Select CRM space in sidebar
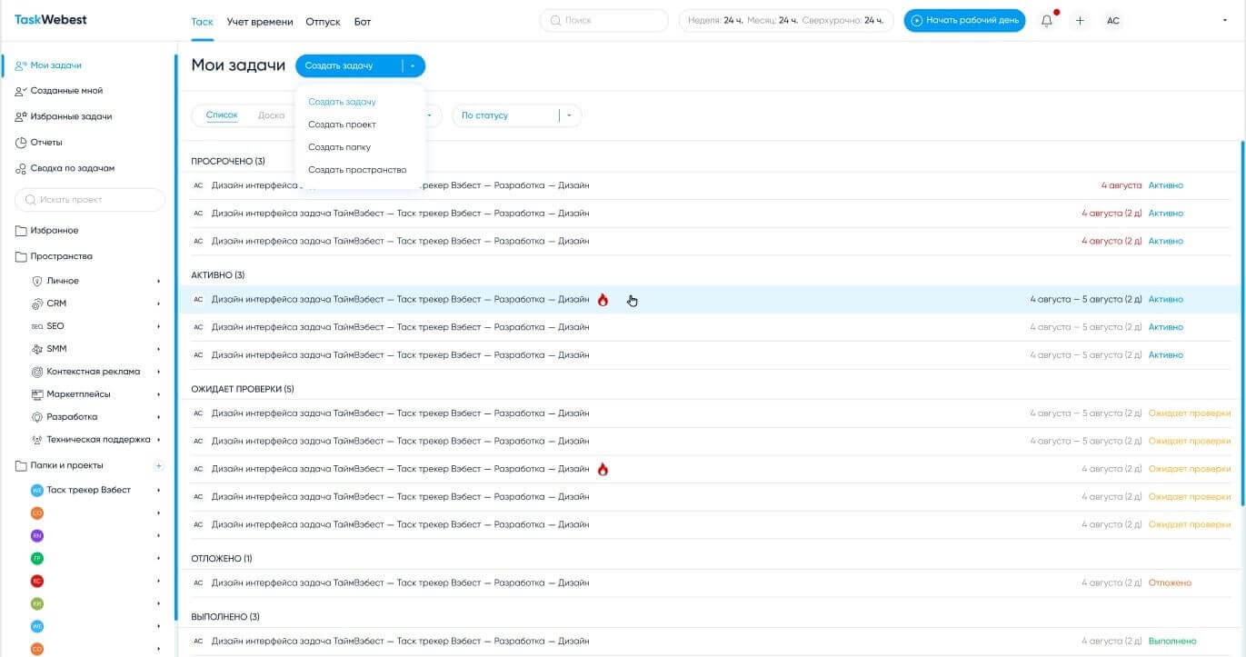Viewport: 1246px width, 657px height. 56,304
